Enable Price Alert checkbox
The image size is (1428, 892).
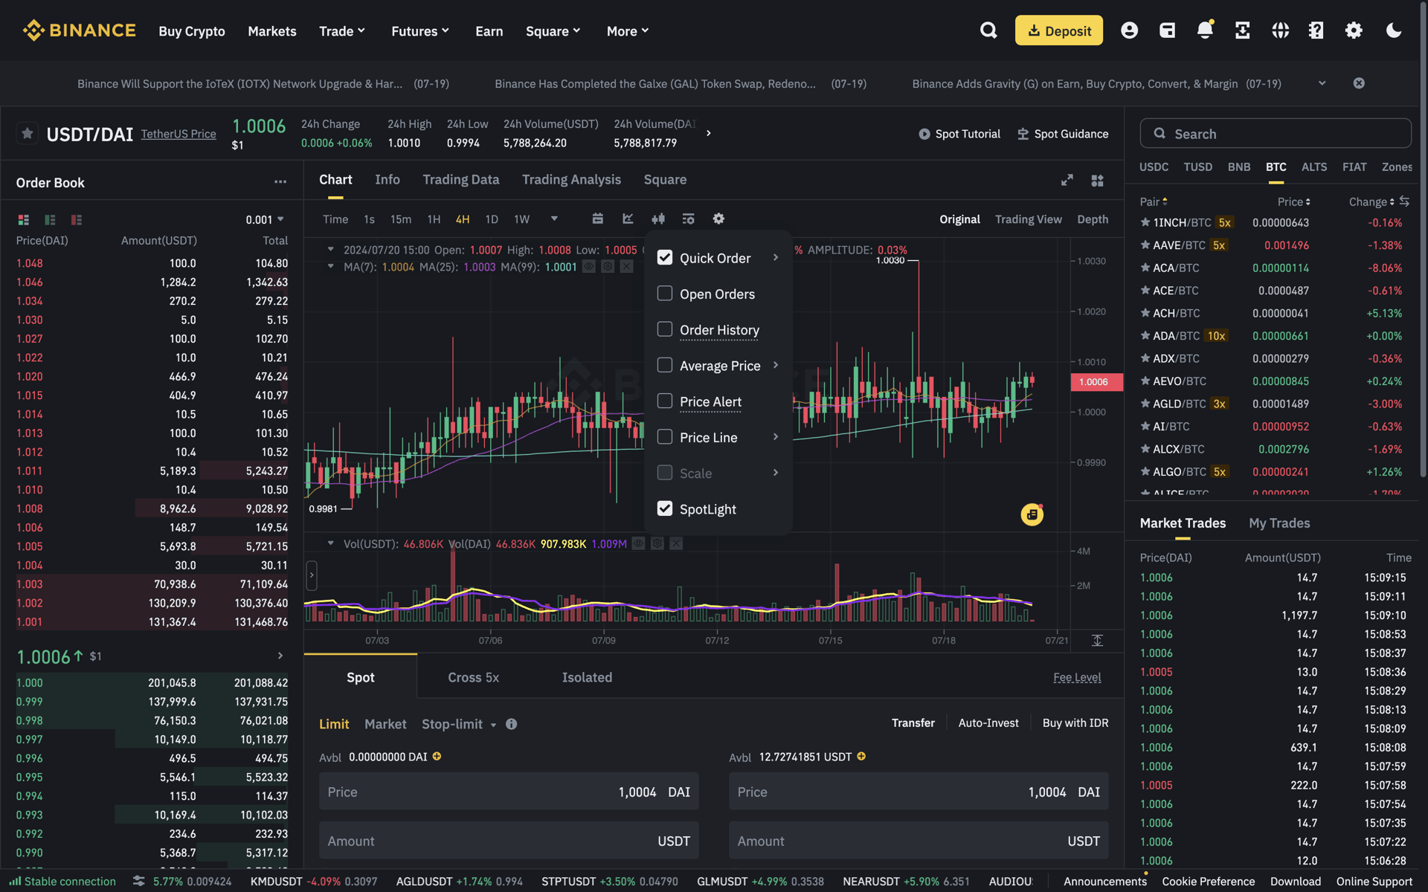click(x=665, y=401)
